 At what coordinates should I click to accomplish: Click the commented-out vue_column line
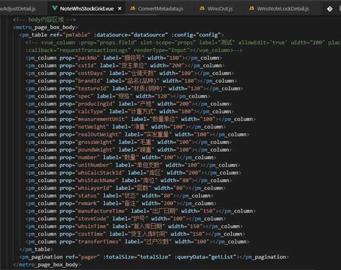(x=183, y=42)
